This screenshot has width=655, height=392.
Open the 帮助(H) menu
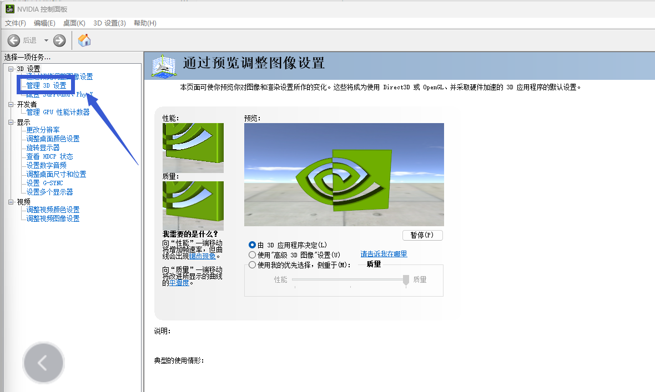pos(145,23)
